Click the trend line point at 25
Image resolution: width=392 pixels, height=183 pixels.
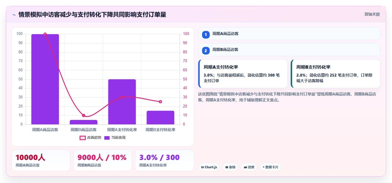[x=160, y=102]
